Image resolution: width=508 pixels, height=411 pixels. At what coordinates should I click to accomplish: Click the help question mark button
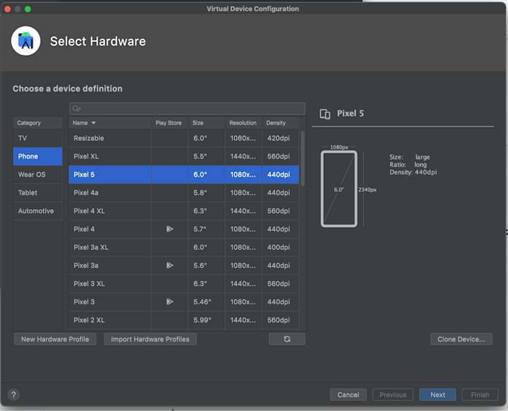[x=14, y=395]
